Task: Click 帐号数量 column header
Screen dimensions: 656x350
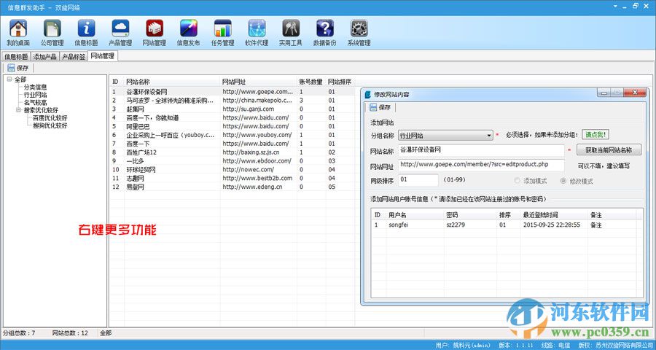Action: 311,82
